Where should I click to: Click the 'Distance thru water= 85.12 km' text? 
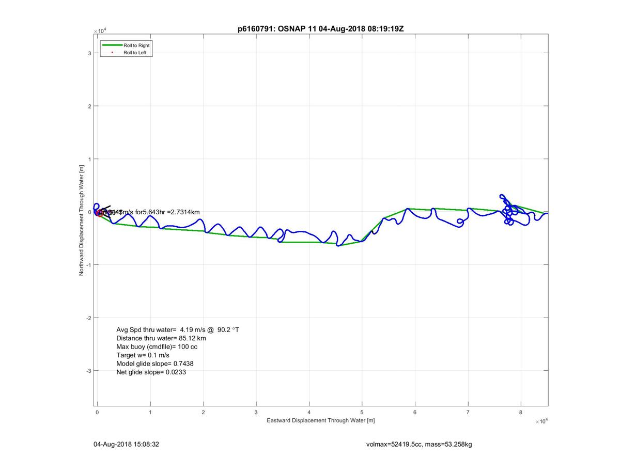tap(161, 338)
